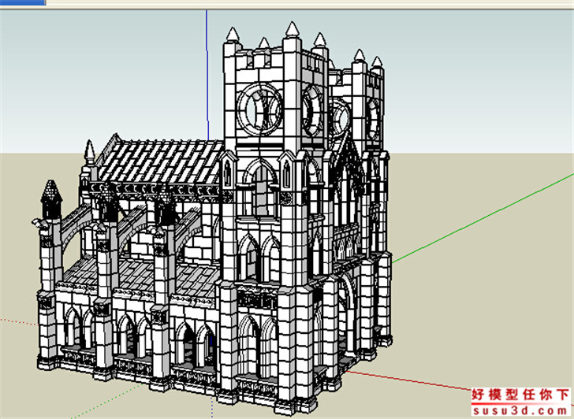574x419 pixels.
Task: Click the front circular window on main tower
Action: [260, 109]
